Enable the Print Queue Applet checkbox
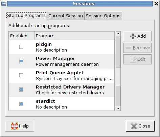This screenshot has width=160, height=137. click(21, 75)
